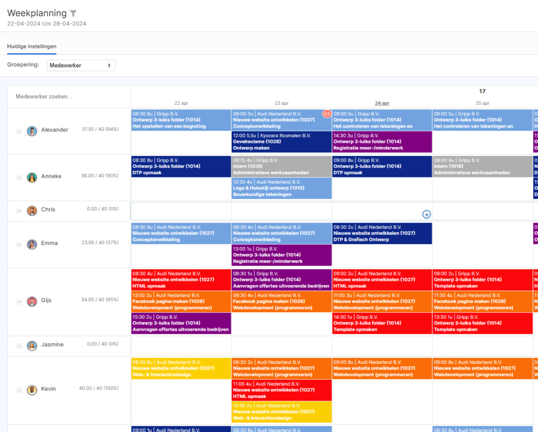Open Anneke's 08:30 DTP opmaak block on 22 apr
Viewport: 538px width, 432px height.
click(181, 166)
